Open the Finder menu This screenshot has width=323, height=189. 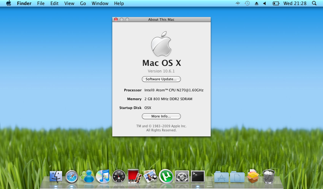[x=24, y=3]
